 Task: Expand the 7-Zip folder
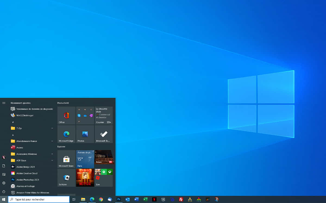(32, 128)
